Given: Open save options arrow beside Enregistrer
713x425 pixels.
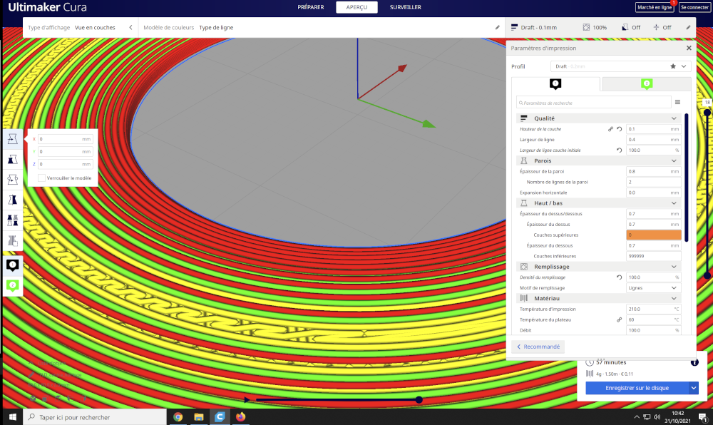Looking at the screenshot, I should point(694,388).
